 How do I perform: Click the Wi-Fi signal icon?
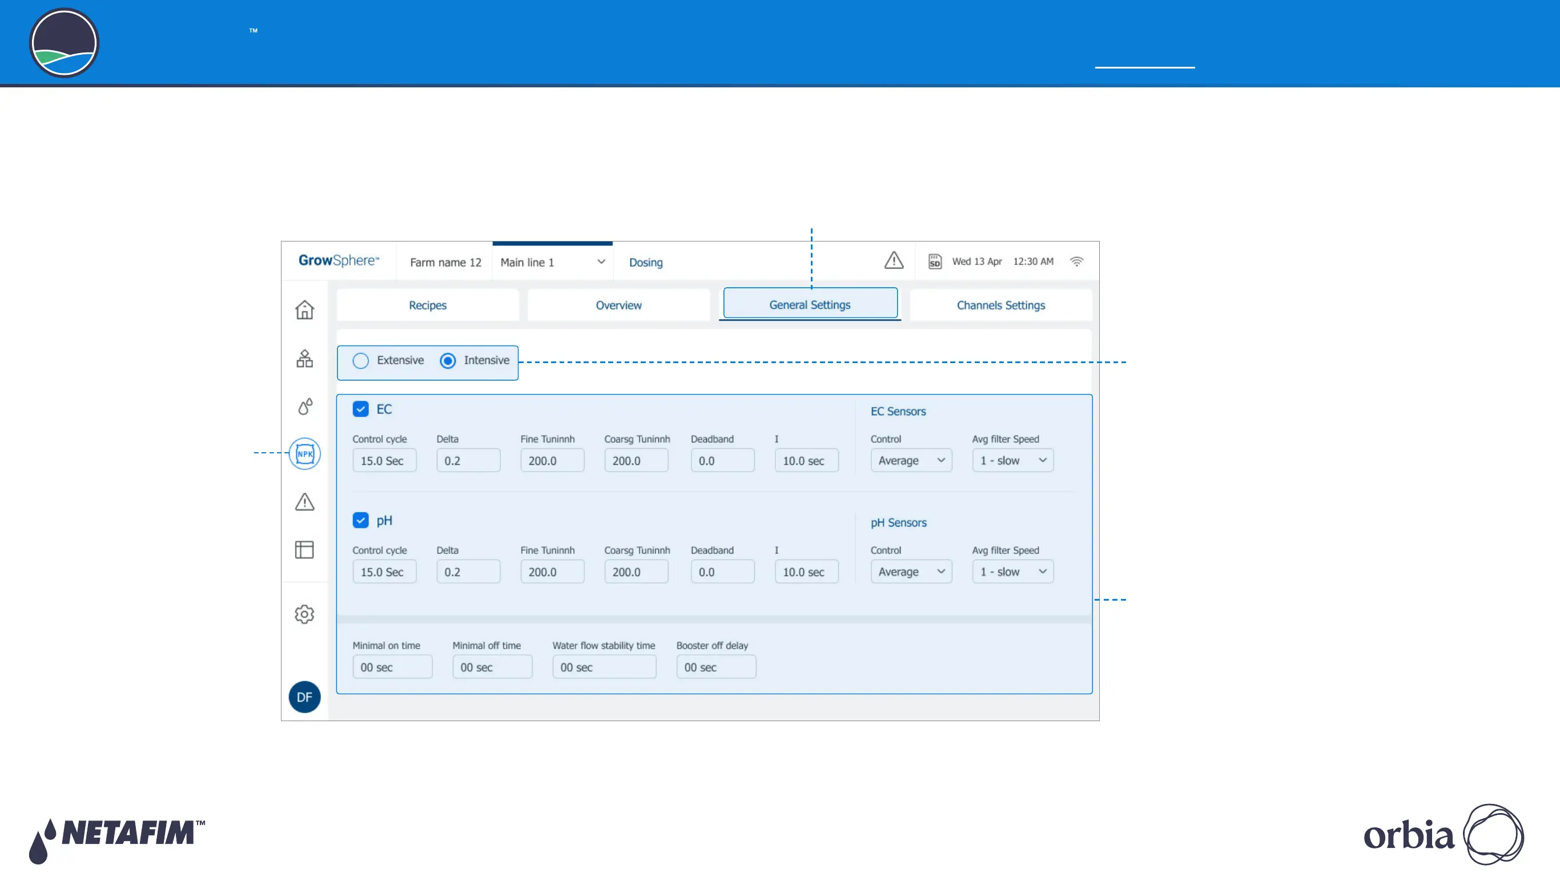(1077, 262)
